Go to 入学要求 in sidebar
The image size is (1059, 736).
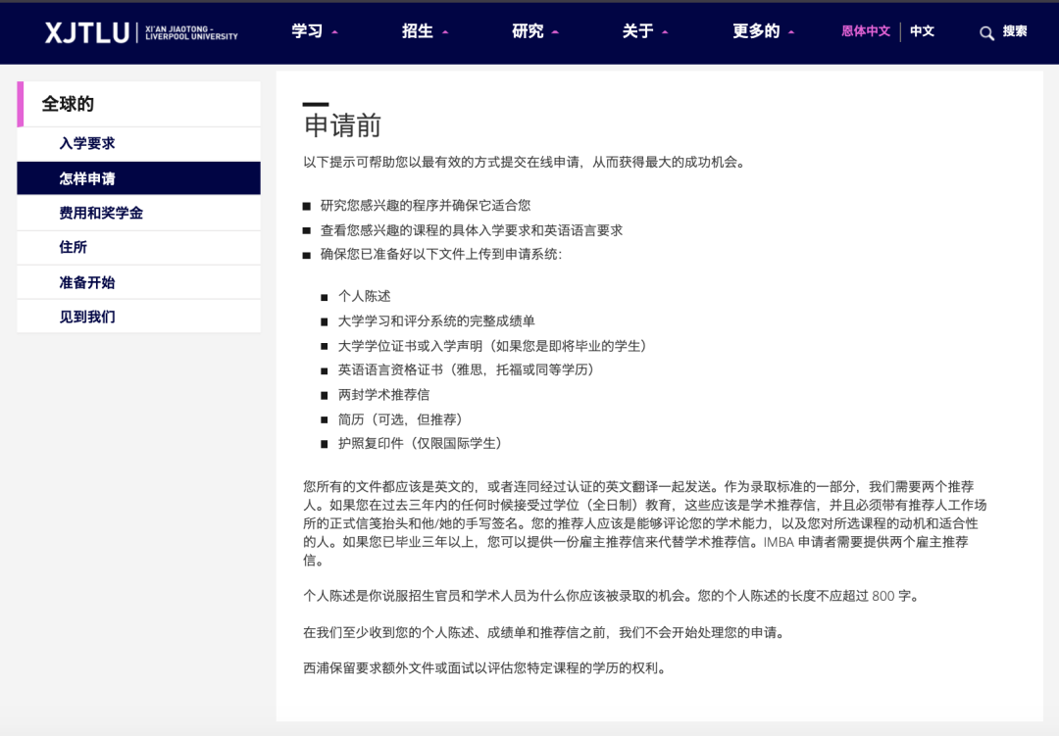tap(87, 143)
